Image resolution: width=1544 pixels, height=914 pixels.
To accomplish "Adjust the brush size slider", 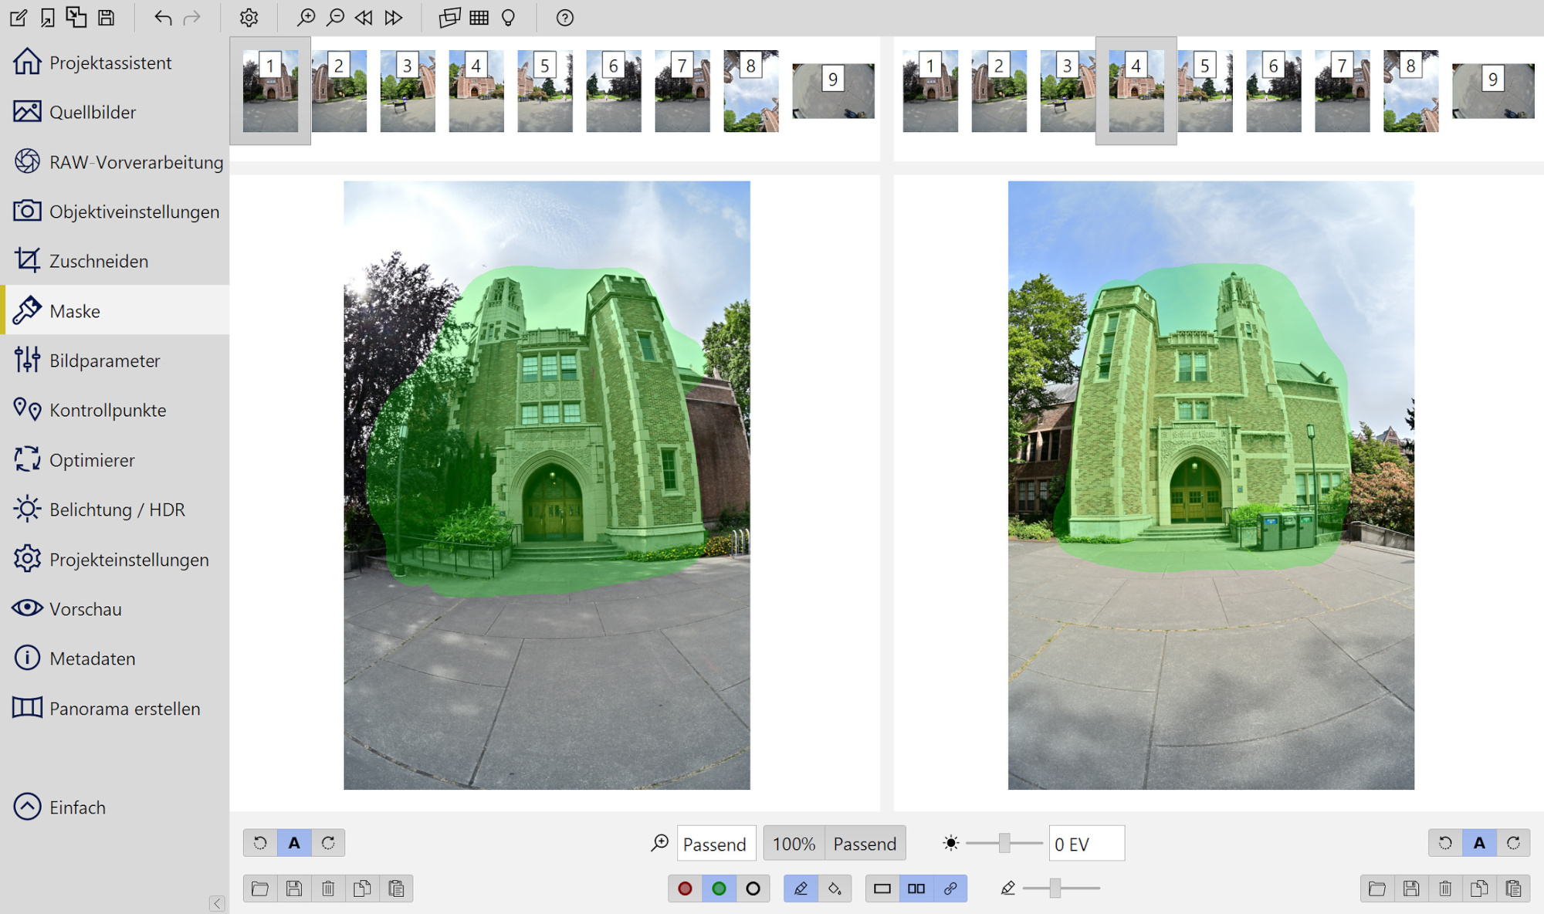I will click(1055, 889).
